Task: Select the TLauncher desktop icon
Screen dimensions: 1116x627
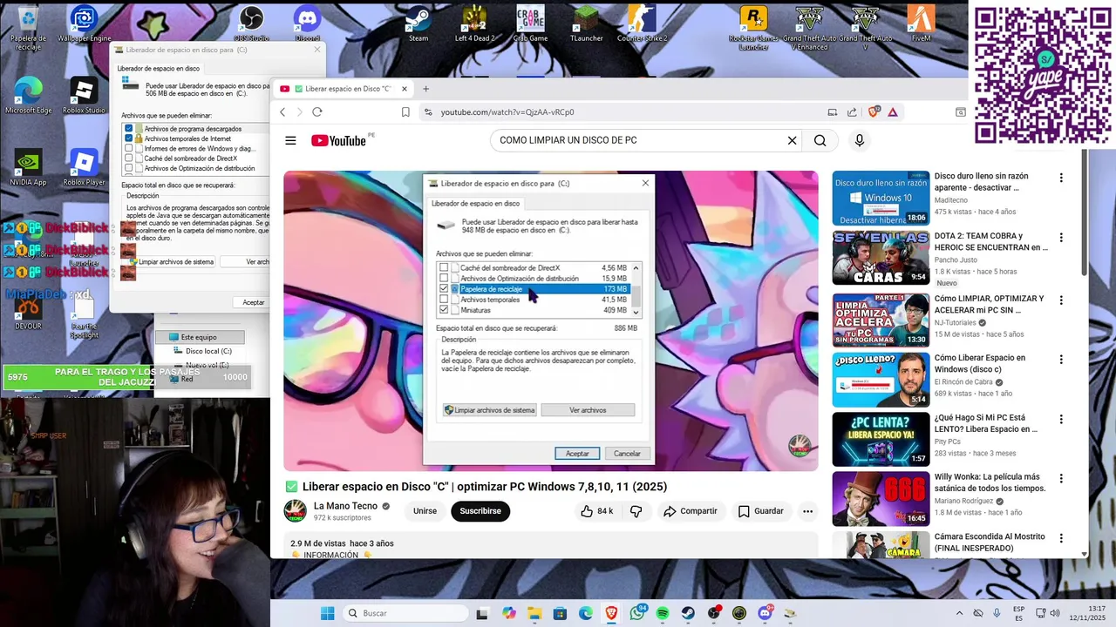Action: pos(586,24)
